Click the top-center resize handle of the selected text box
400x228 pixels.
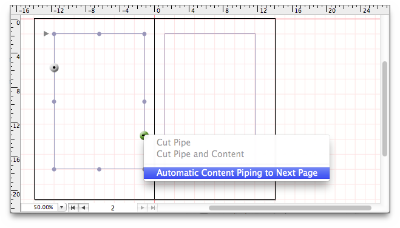[x=99, y=34]
